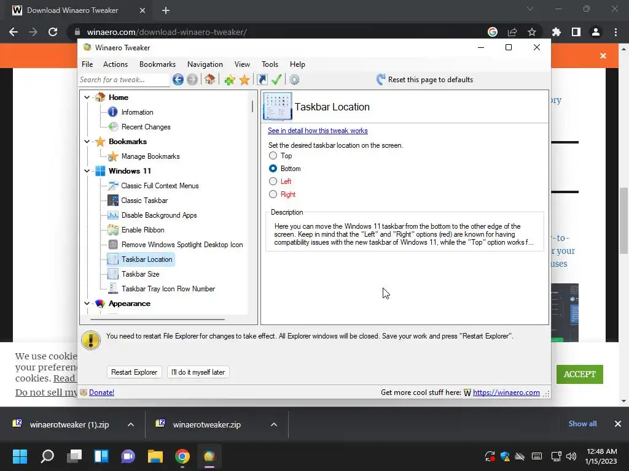This screenshot has height=471, width=629.
Task: Click the Enable Ribbon tree icon
Action: point(113,230)
